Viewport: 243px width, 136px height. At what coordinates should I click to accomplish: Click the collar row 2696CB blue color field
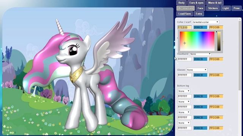200,28
